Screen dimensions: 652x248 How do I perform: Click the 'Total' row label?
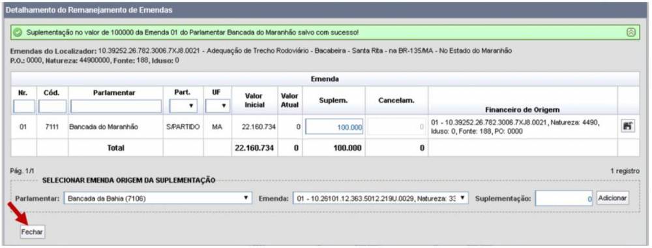coord(115,147)
